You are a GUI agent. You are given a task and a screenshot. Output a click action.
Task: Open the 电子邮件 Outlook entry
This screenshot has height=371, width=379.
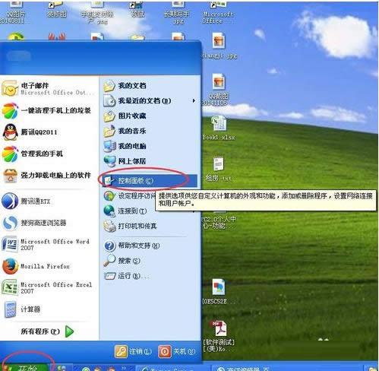coord(48,88)
